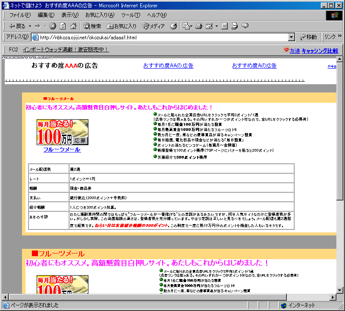Screen dimensions: 345x311
Task: Click the small red ■フルーツメール heading
Action: (59, 99)
